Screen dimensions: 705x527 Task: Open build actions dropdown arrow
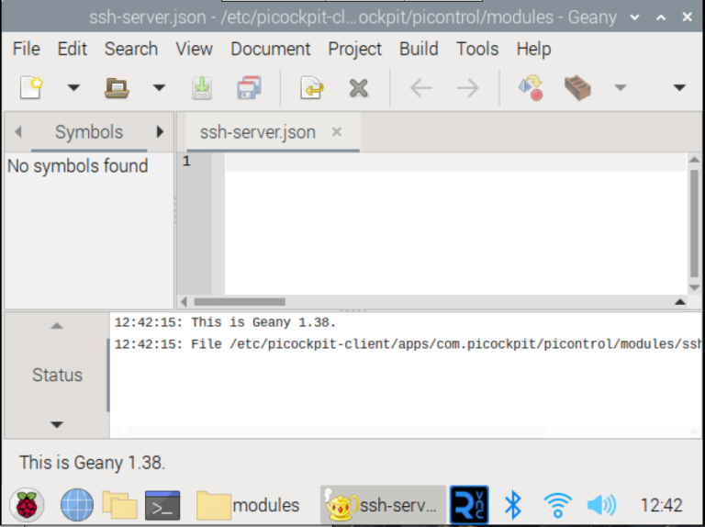[x=621, y=88]
